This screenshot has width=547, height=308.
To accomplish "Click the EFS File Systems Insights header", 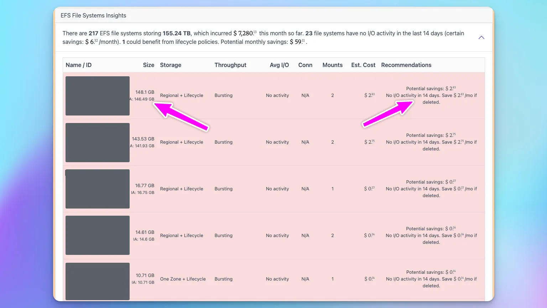I will tap(93, 15).
